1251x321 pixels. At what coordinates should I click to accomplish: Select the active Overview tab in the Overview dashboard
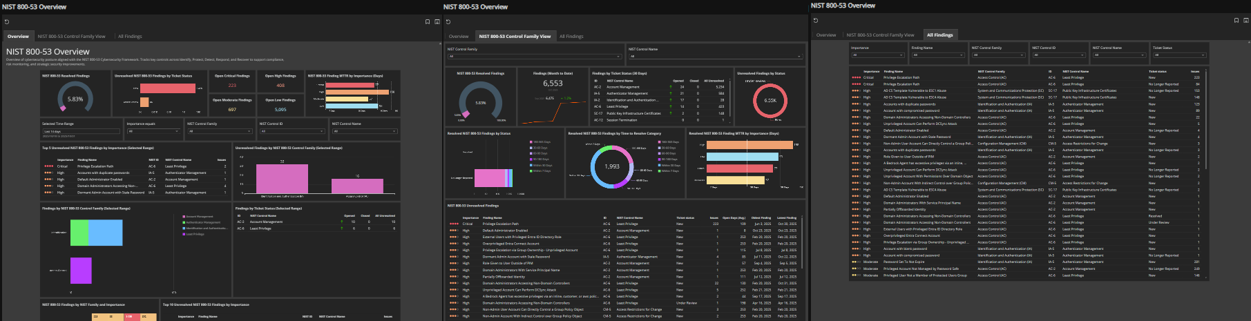(x=18, y=37)
